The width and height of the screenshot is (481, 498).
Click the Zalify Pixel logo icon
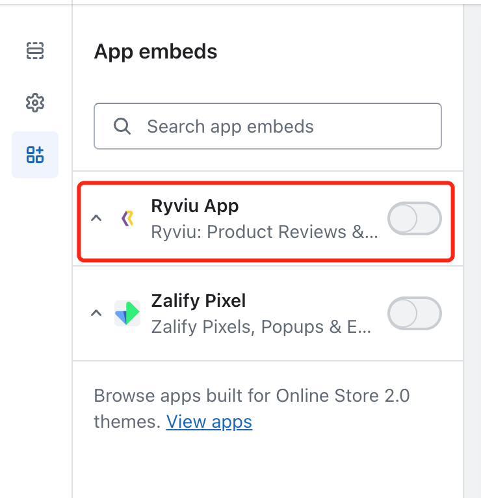pyautogui.click(x=127, y=313)
